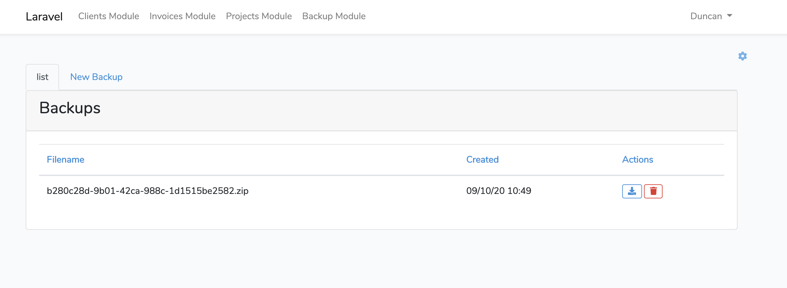Click the 09/10/20 10:49 created date
The height and width of the screenshot is (288, 787).
click(499, 191)
